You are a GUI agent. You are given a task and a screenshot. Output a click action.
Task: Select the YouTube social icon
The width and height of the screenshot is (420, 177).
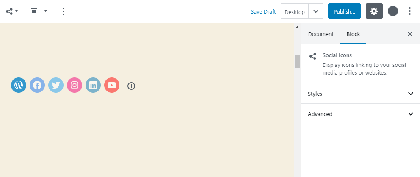pyautogui.click(x=112, y=85)
